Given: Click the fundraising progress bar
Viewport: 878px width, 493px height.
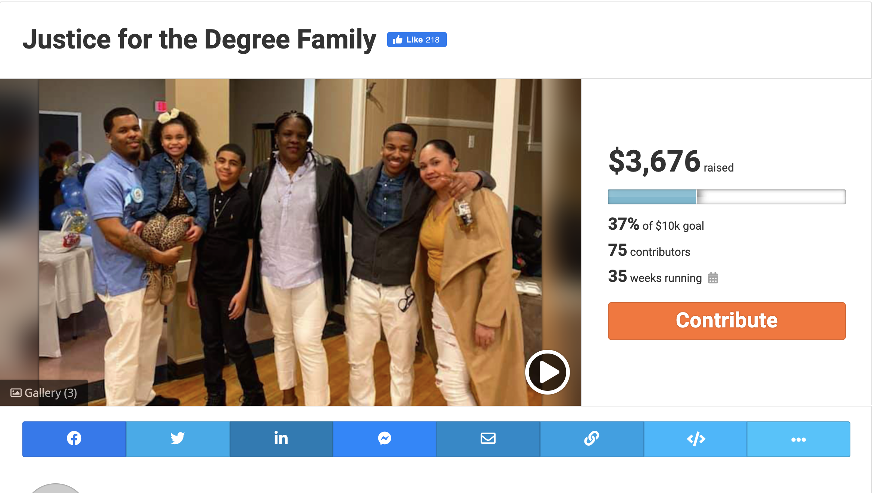Looking at the screenshot, I should click(727, 197).
